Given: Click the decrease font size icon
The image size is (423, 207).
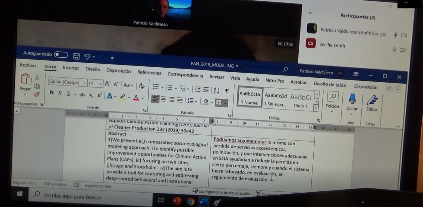Looking at the screenshot, I should (116, 84).
